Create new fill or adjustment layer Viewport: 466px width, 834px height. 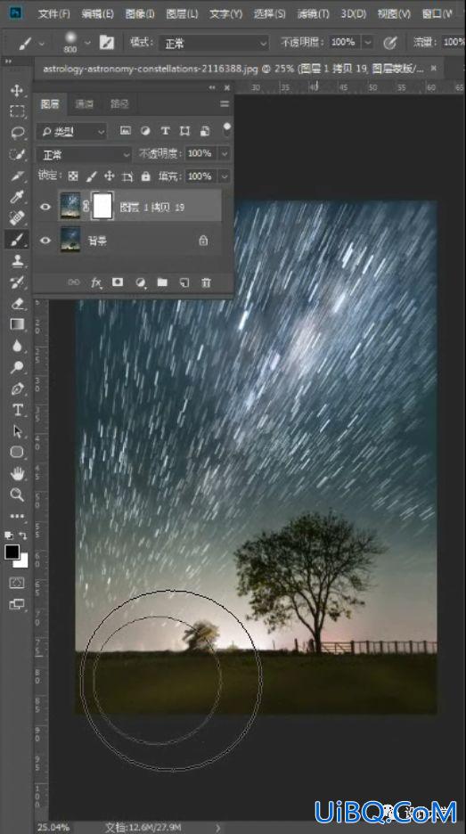pos(141,282)
